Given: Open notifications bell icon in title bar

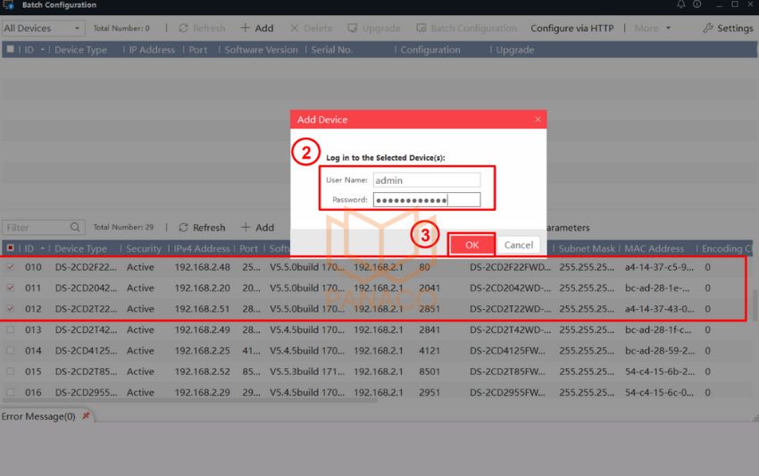Looking at the screenshot, I should (x=681, y=4).
